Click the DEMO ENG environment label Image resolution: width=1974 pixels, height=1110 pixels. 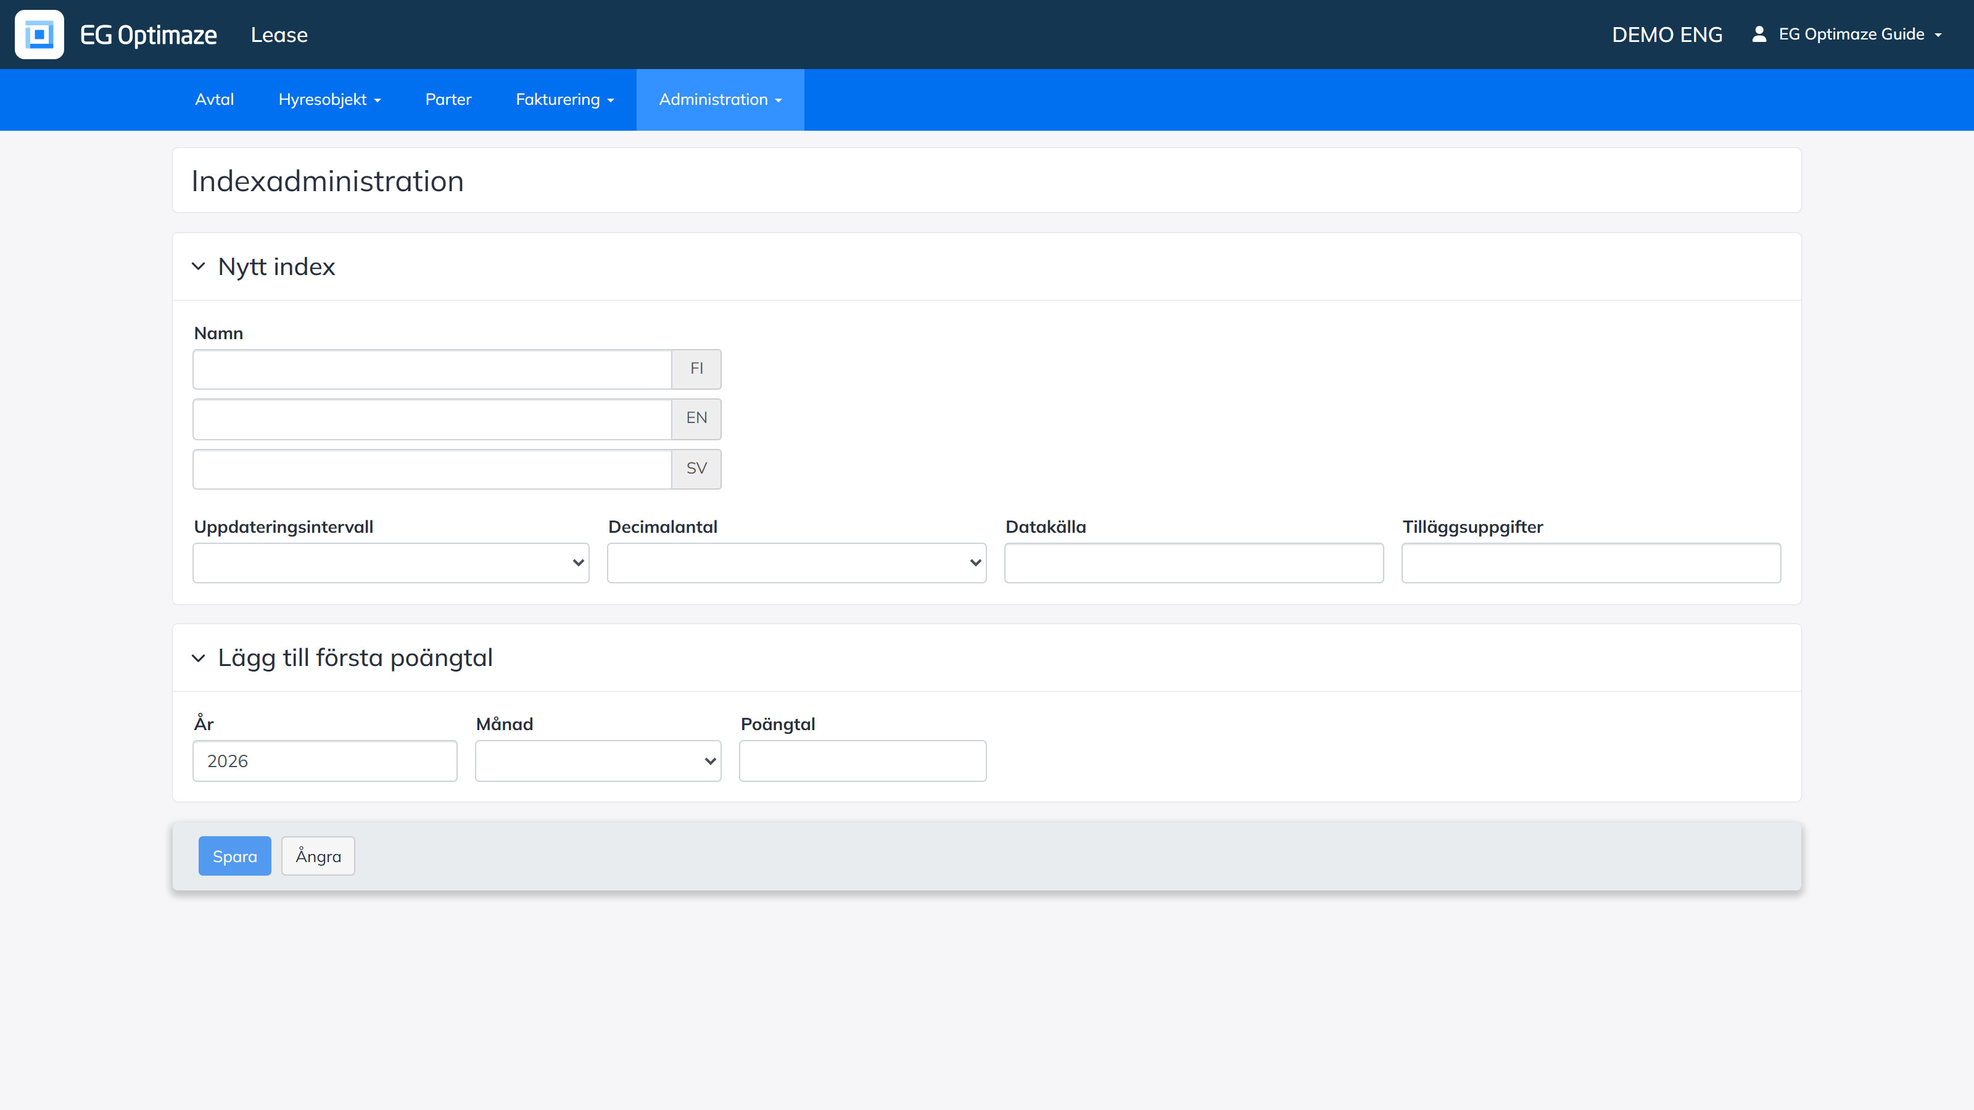1667,35
